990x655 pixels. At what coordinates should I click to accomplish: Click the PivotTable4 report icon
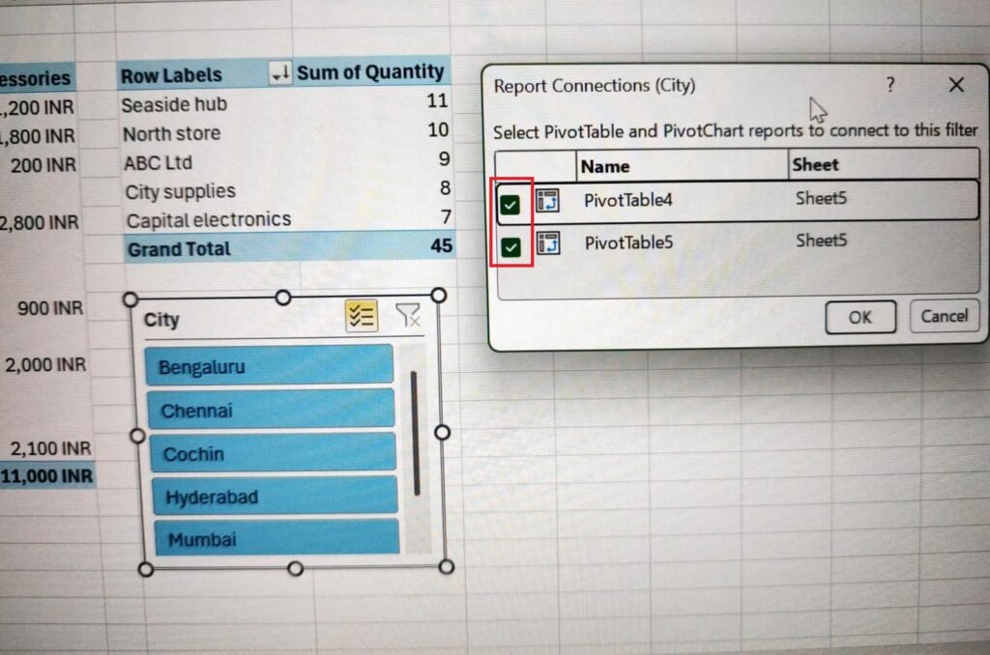click(547, 201)
